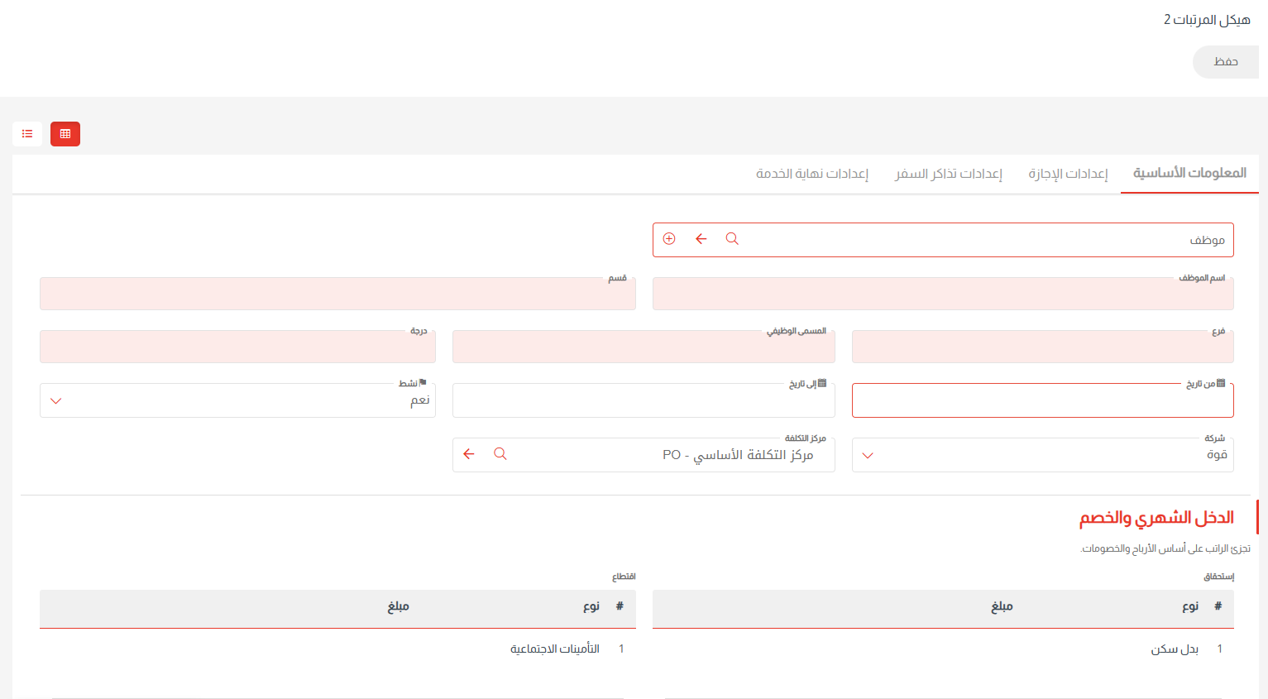Click the حفظ save button
Viewport: 1268px width, 699px height.
coord(1225,61)
